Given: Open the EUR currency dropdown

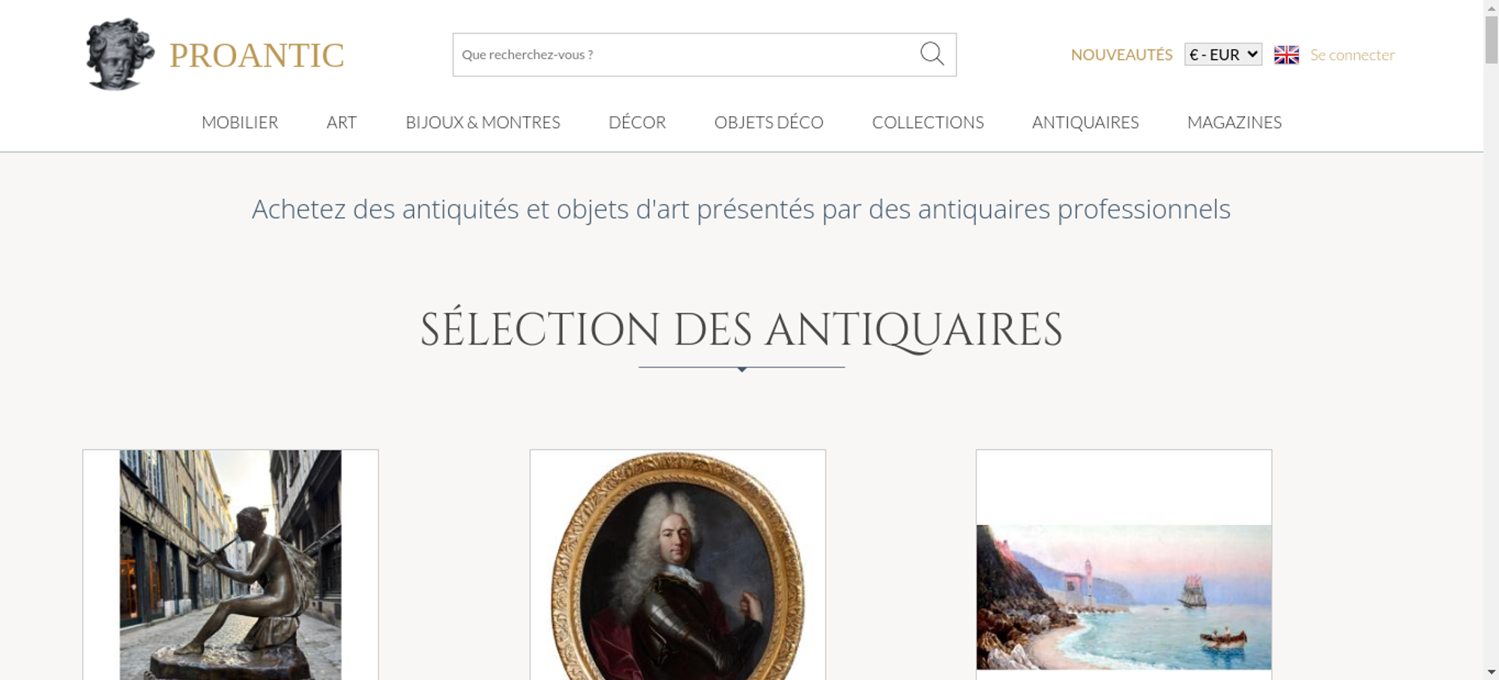Looking at the screenshot, I should pos(1223,54).
